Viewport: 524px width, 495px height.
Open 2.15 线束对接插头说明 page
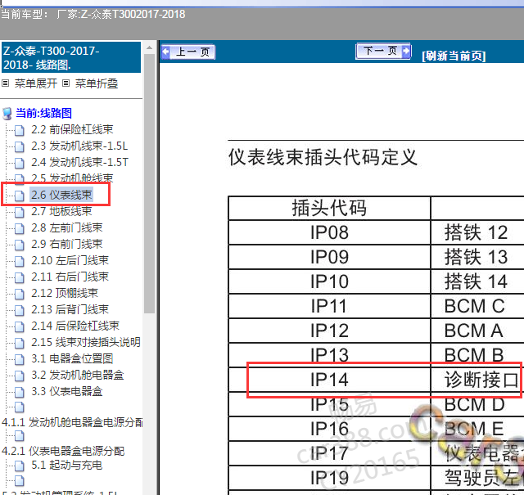coord(86,342)
